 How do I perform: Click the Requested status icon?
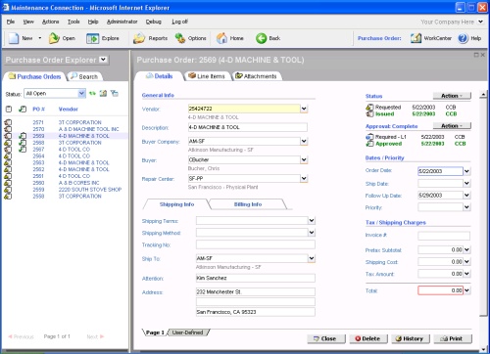[369, 108]
